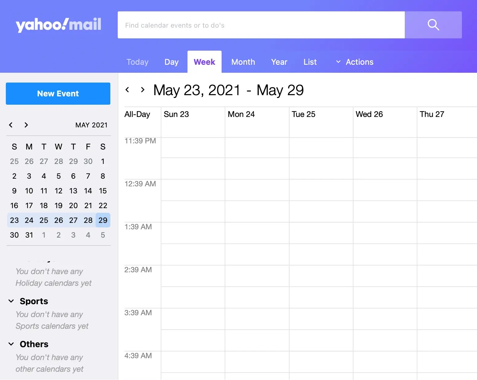Go to previous week using left arrow
Screen dimensions: 477x380
[128, 89]
